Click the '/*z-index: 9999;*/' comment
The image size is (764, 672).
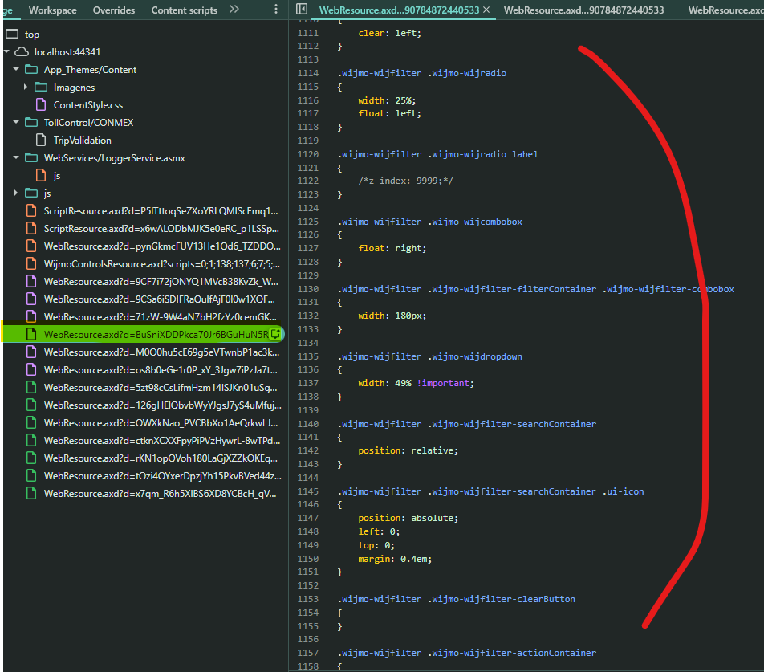[x=405, y=181]
